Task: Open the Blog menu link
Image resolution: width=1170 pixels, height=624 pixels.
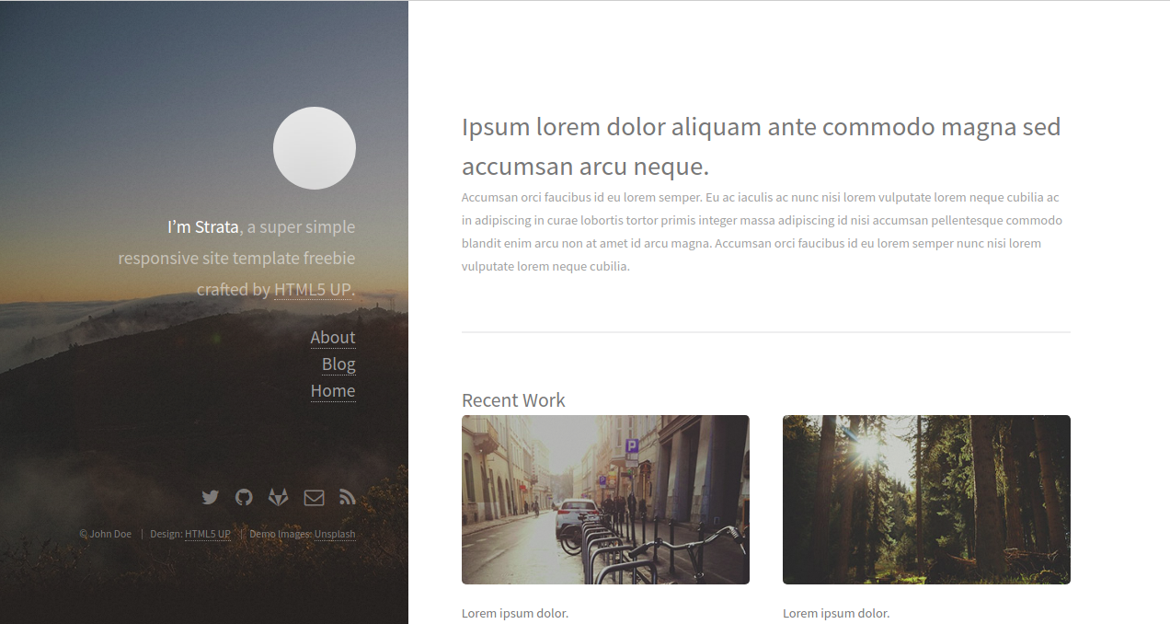Action: (338, 364)
